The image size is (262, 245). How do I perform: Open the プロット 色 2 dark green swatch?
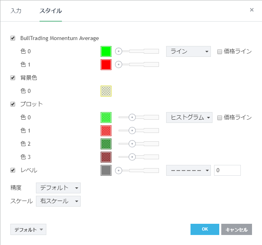pyautogui.click(x=106, y=144)
